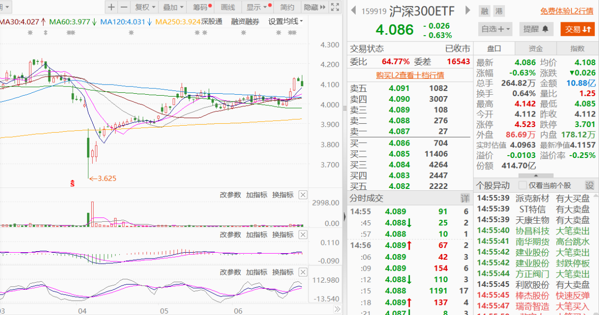The image size is (599, 315).
Task: Open the 复权 dropdown
Action: (x=145, y=7)
